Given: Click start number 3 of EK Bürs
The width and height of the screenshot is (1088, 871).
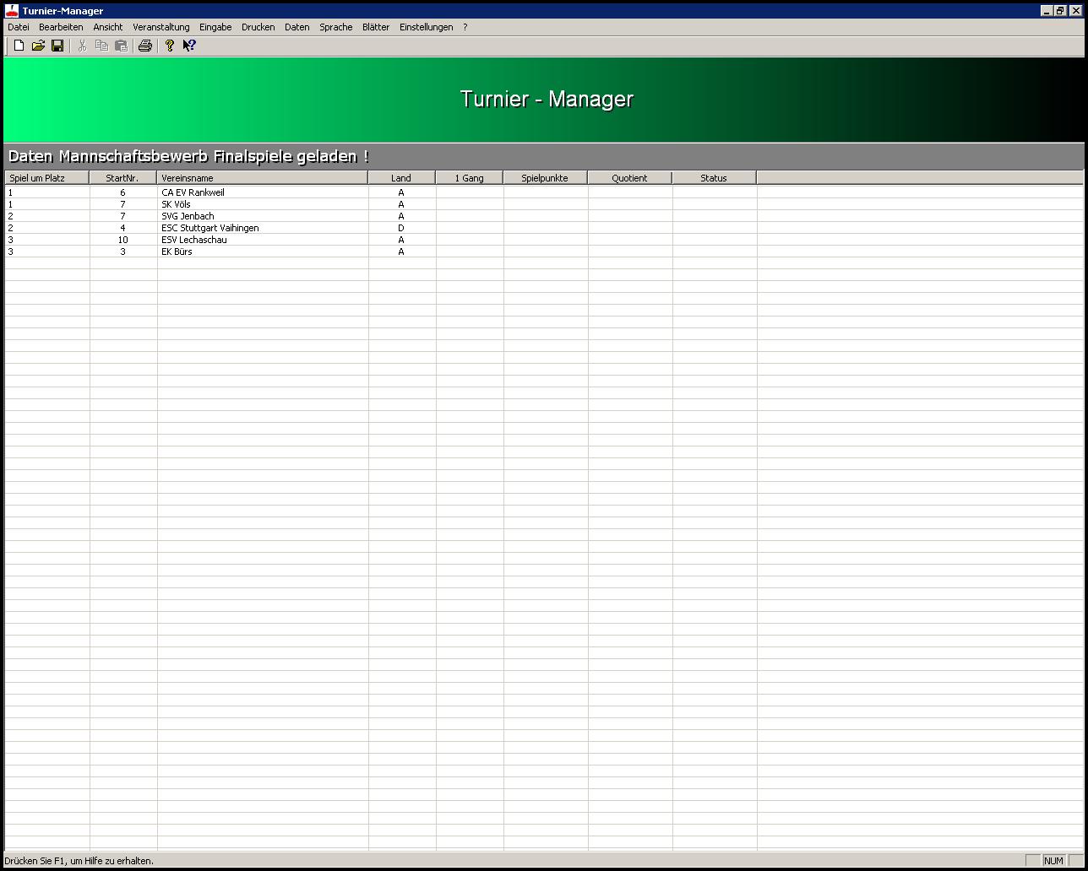Looking at the screenshot, I should [x=122, y=252].
